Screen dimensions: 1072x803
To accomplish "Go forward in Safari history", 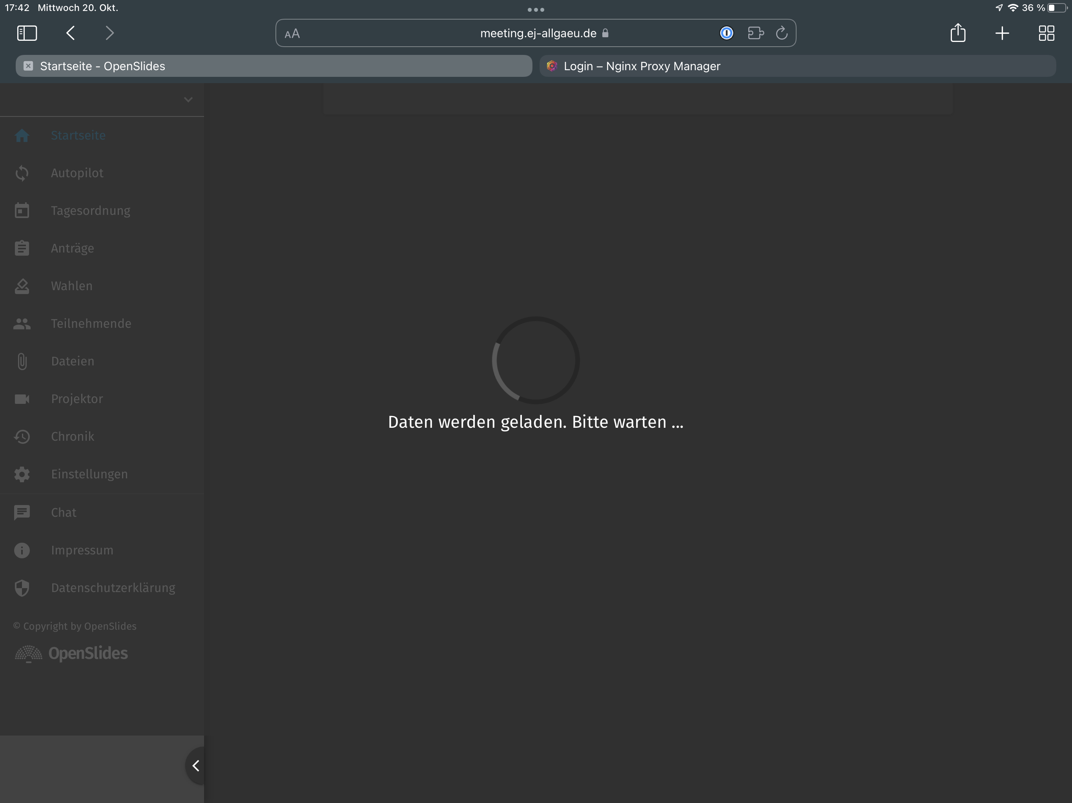I will pyautogui.click(x=109, y=33).
